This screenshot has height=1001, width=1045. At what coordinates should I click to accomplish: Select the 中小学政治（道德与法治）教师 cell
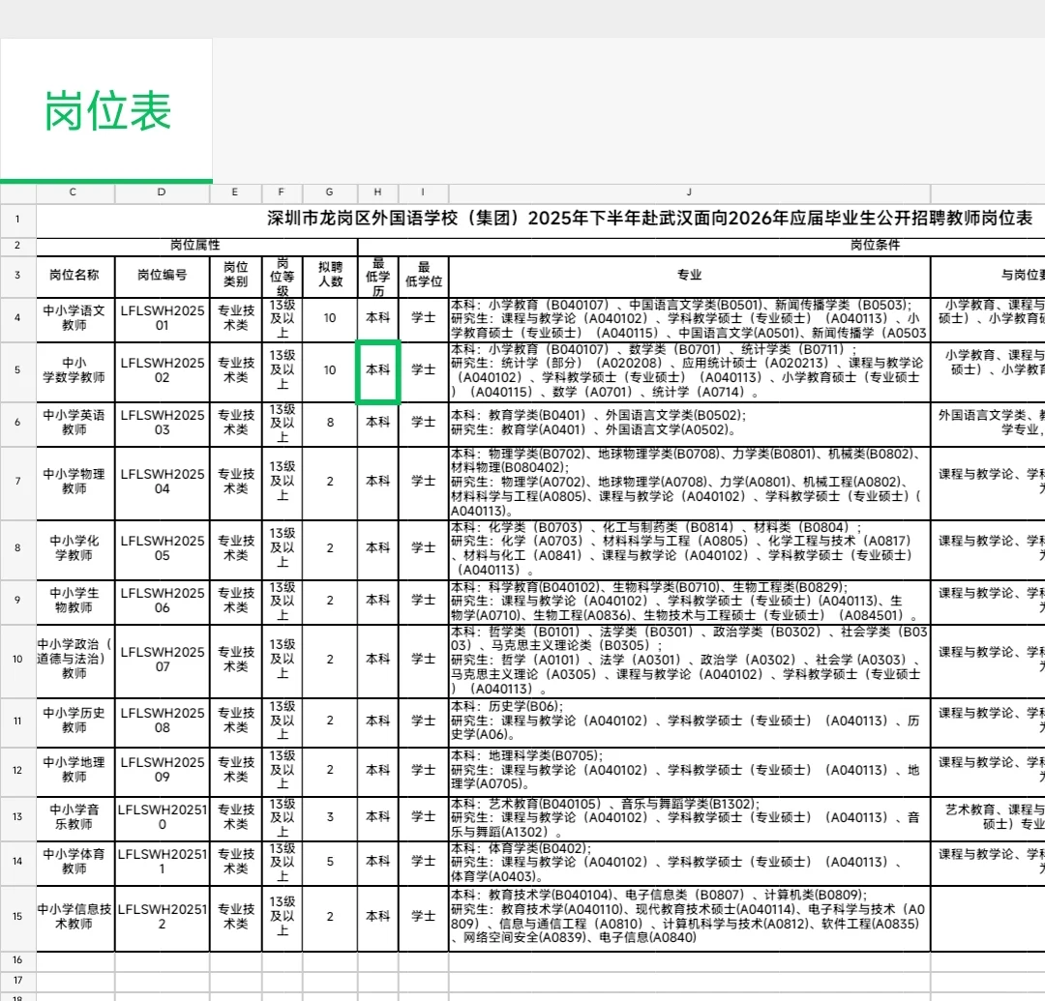(x=75, y=661)
